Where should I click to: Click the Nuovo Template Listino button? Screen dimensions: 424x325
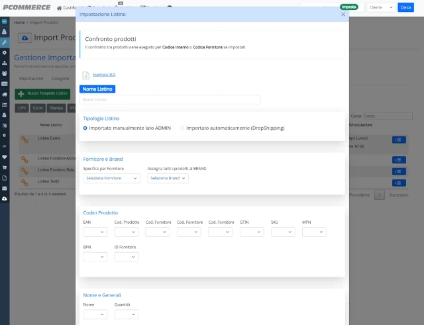[42, 94]
